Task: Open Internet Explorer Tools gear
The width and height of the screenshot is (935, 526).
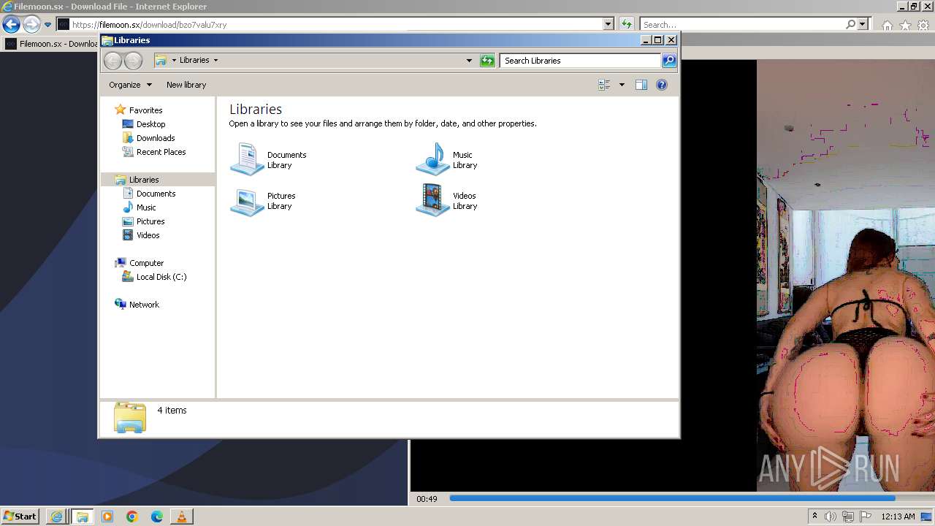Action: pos(924,25)
